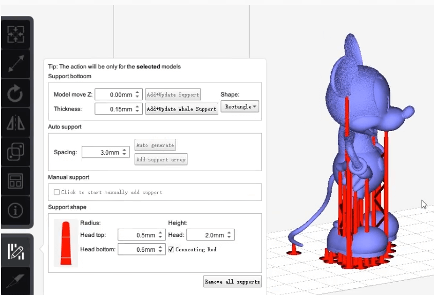Decrease the Thickness spinner value
Image resolution: width=434 pixels, height=295 pixels.
[137, 111]
